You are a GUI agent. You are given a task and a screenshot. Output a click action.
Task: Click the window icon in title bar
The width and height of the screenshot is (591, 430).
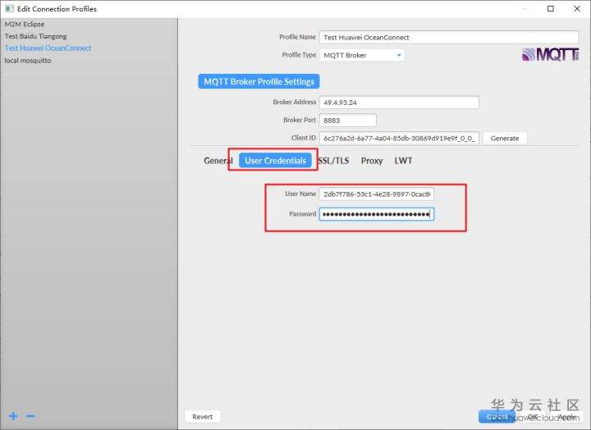[x=9, y=8]
